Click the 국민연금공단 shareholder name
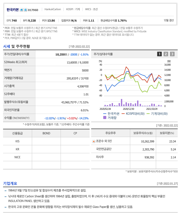The width and height of the screenshot is (180, 217). pyautogui.click(x=104, y=149)
